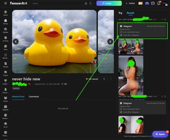The height and width of the screenshot is (140, 170).
Task: Open the Discord icon link
Action: [x=147, y=3]
